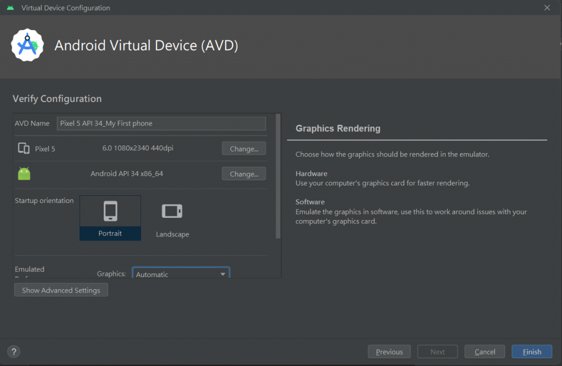Click the green Android robot icon

point(24,174)
